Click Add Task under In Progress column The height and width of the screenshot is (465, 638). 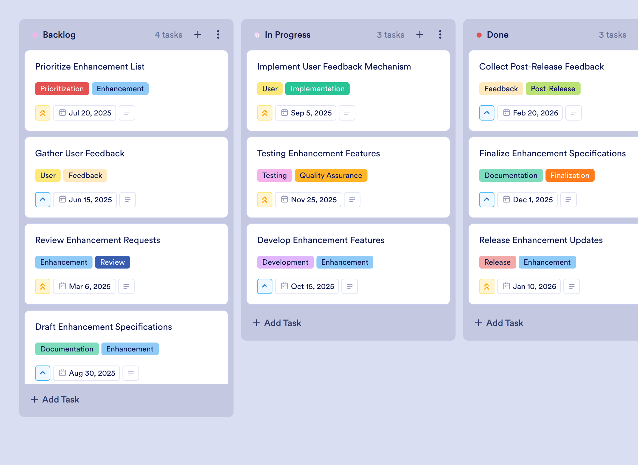coord(277,323)
